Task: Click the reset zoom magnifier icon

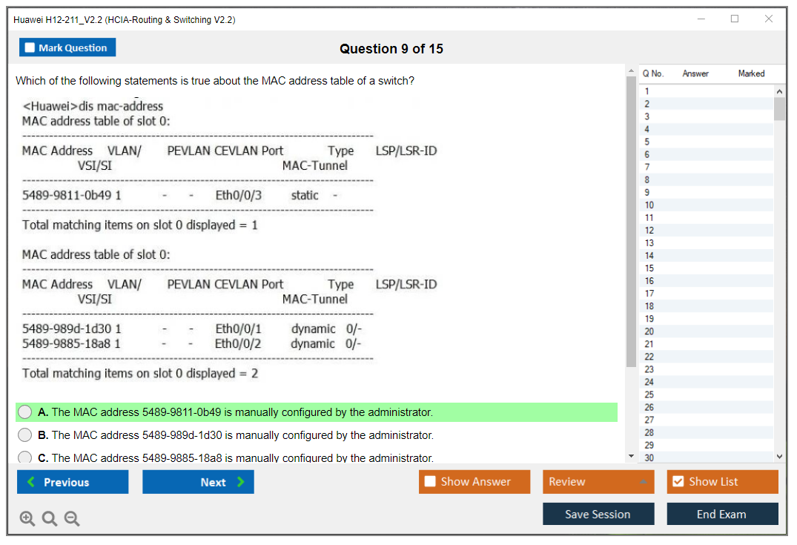Action: click(x=50, y=519)
